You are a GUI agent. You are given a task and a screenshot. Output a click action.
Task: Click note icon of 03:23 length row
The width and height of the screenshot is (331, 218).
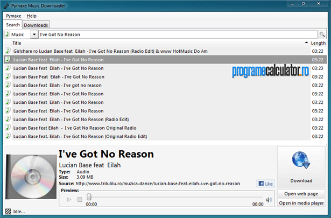click(8, 68)
